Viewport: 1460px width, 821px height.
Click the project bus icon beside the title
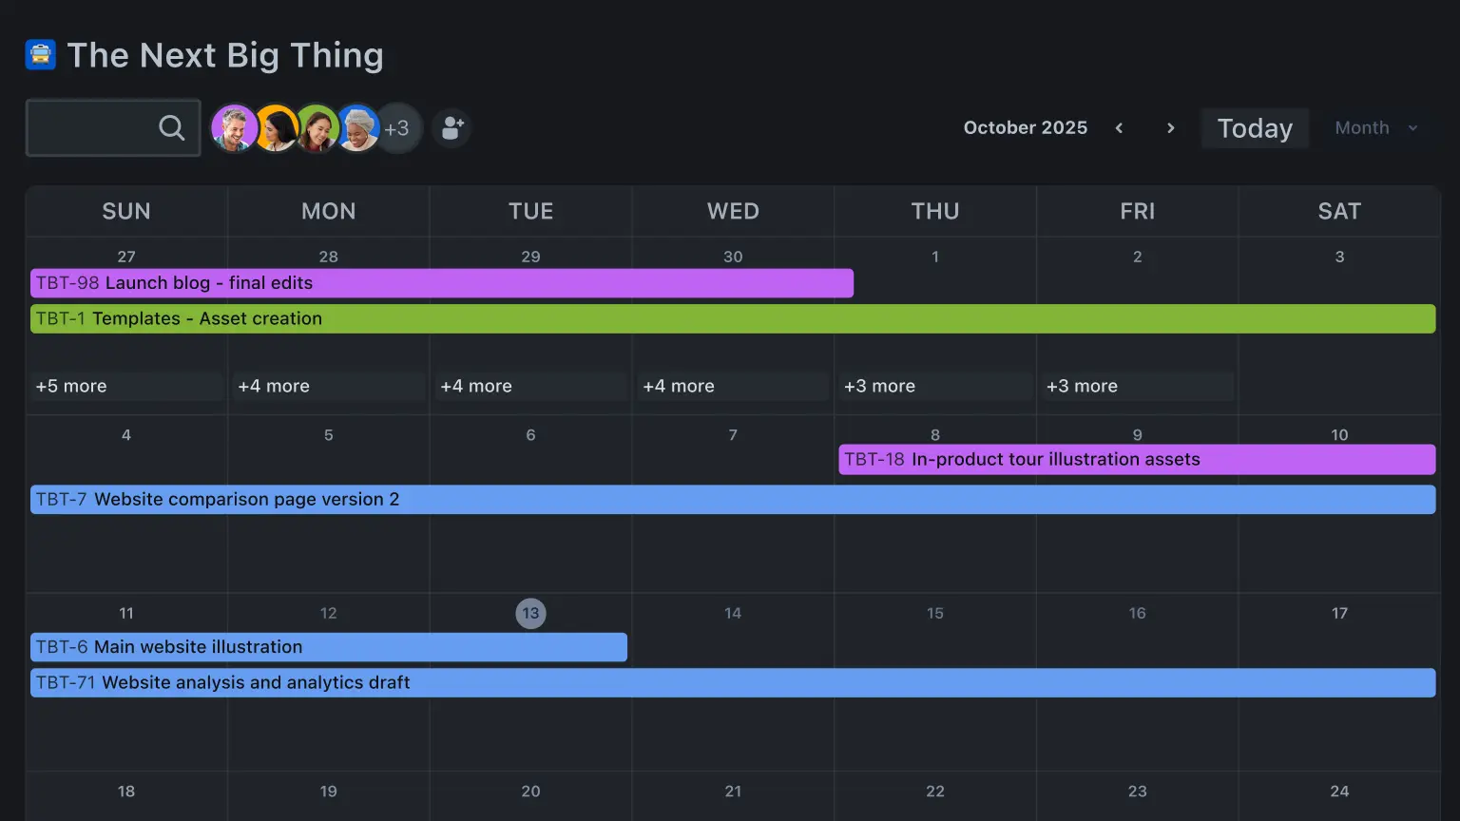pos(41,55)
